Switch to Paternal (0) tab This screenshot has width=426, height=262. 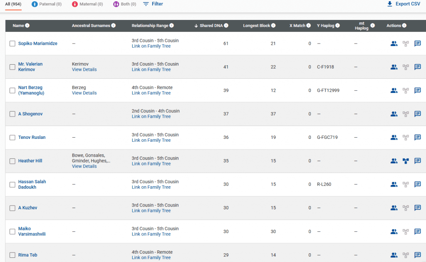(47, 4)
